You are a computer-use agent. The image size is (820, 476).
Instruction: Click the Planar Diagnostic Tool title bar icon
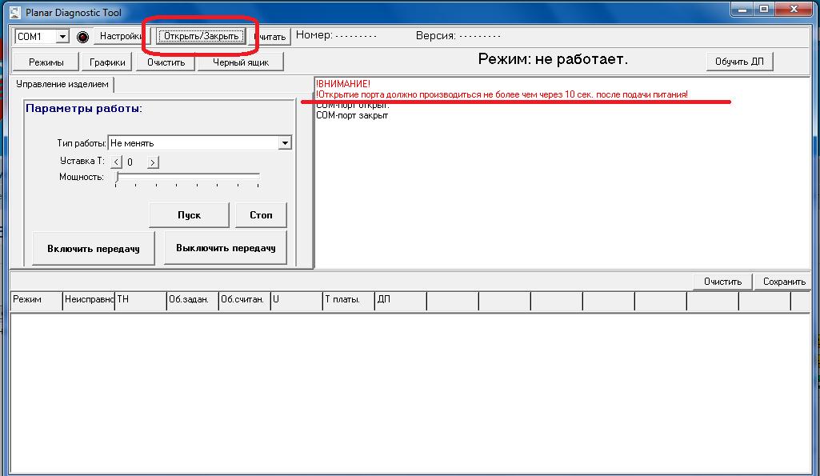(x=15, y=13)
